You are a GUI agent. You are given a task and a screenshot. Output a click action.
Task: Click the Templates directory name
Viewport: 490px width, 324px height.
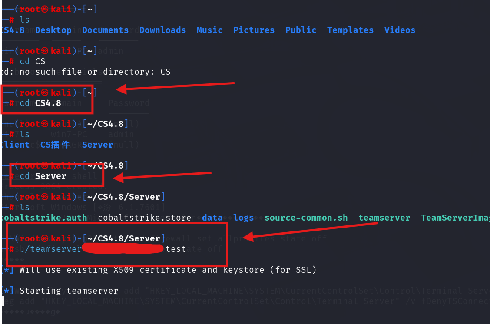pos(350,30)
